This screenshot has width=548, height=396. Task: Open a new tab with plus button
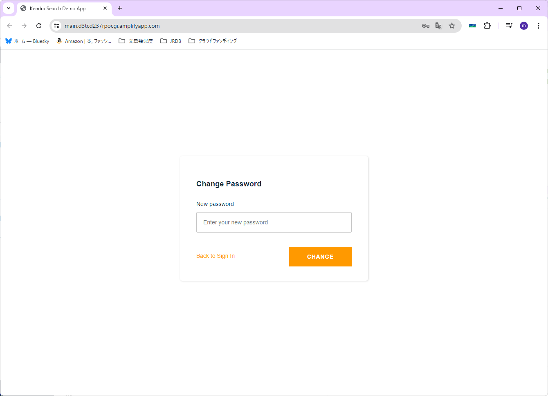click(120, 8)
